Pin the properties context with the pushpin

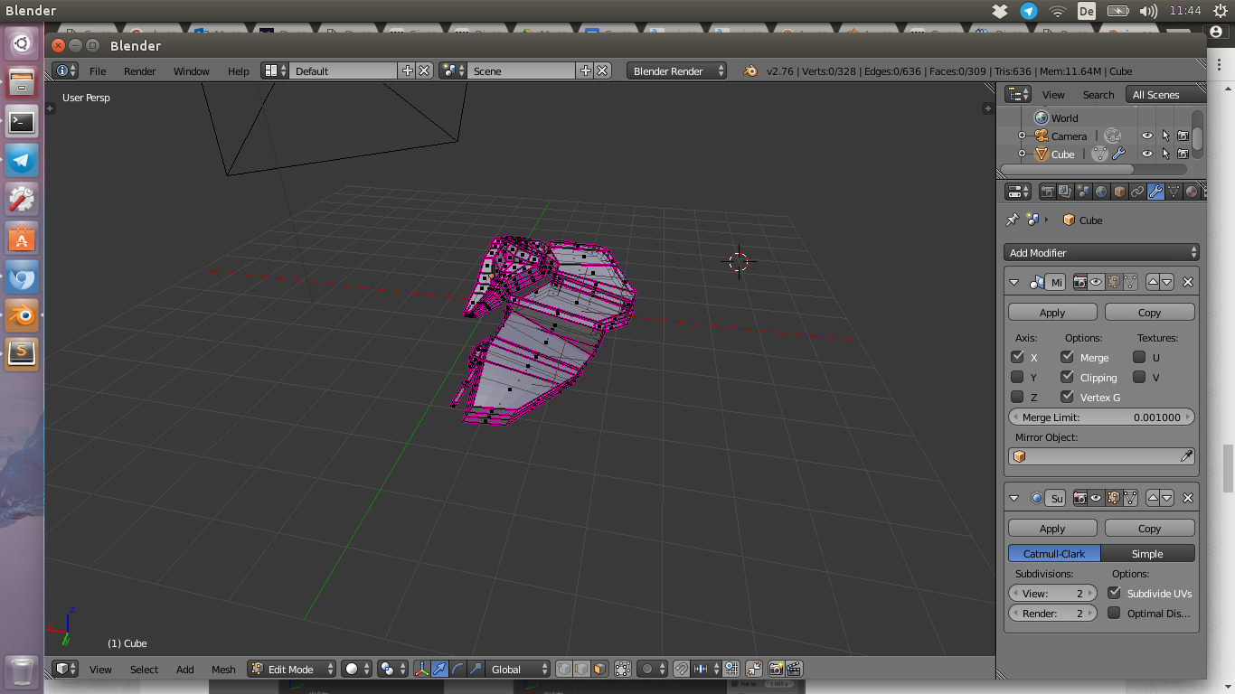(1013, 220)
